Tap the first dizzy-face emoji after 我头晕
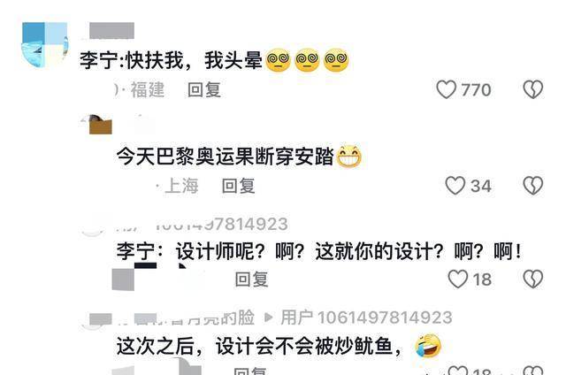Image resolution: width=566 pixels, height=375 pixels. point(278,60)
